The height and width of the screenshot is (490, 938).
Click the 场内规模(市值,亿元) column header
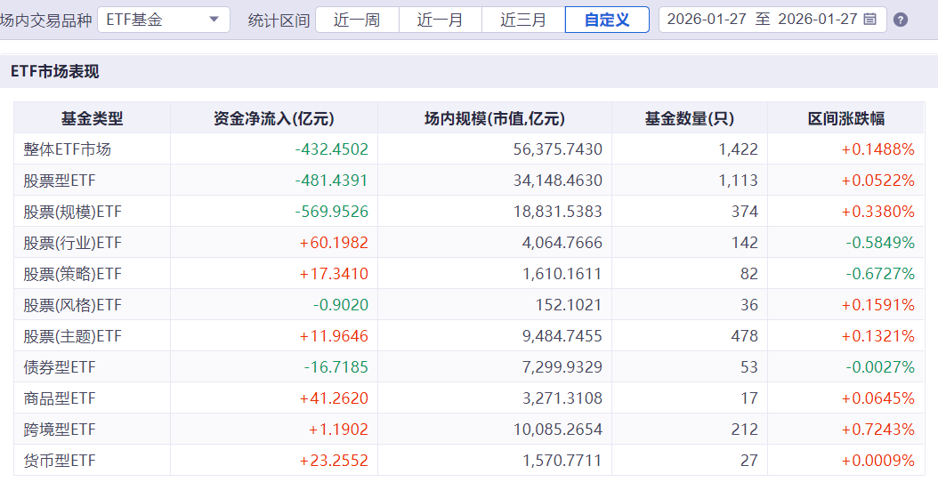click(x=495, y=118)
